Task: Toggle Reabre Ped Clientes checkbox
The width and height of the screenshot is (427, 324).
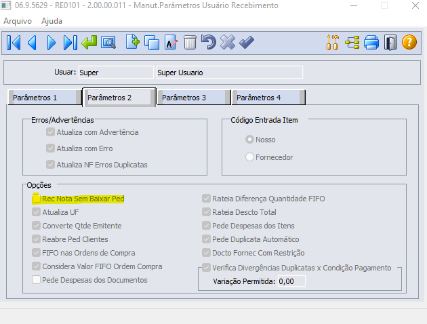Action: pyautogui.click(x=36, y=239)
